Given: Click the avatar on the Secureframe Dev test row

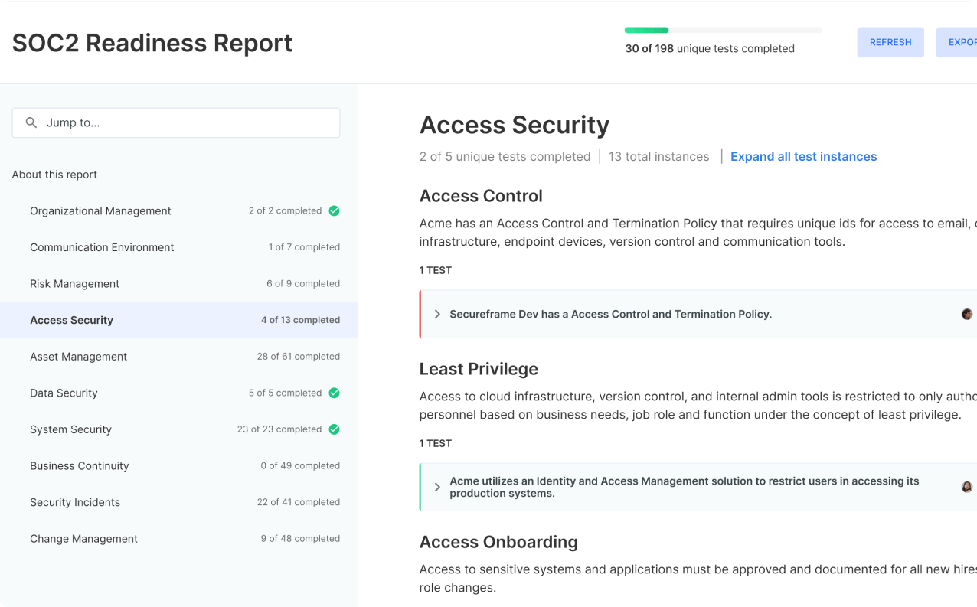Looking at the screenshot, I should click(x=967, y=314).
